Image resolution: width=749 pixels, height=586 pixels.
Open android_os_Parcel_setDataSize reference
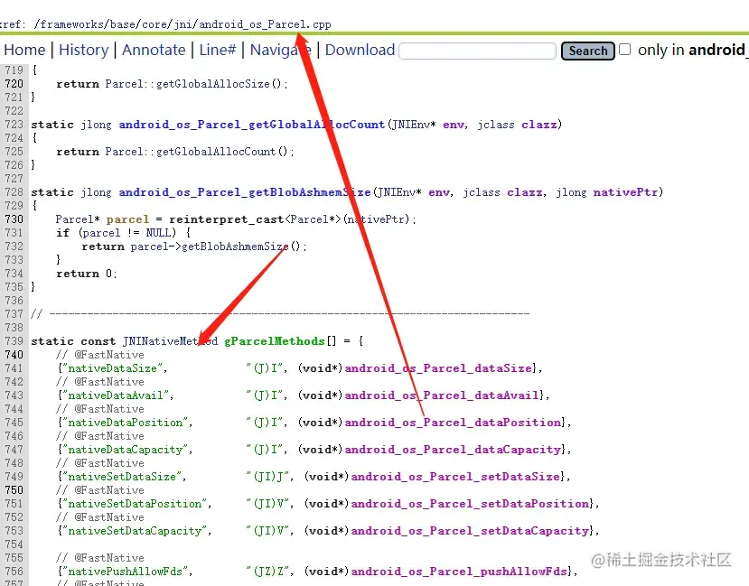(455, 477)
